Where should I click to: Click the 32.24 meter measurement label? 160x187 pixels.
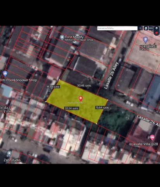point(72,108)
